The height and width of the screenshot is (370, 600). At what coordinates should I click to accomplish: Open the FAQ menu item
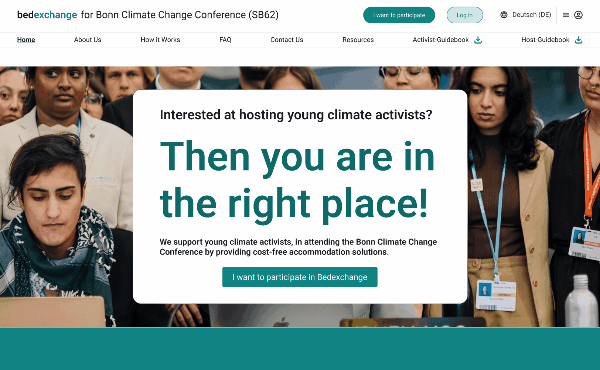[x=225, y=40]
